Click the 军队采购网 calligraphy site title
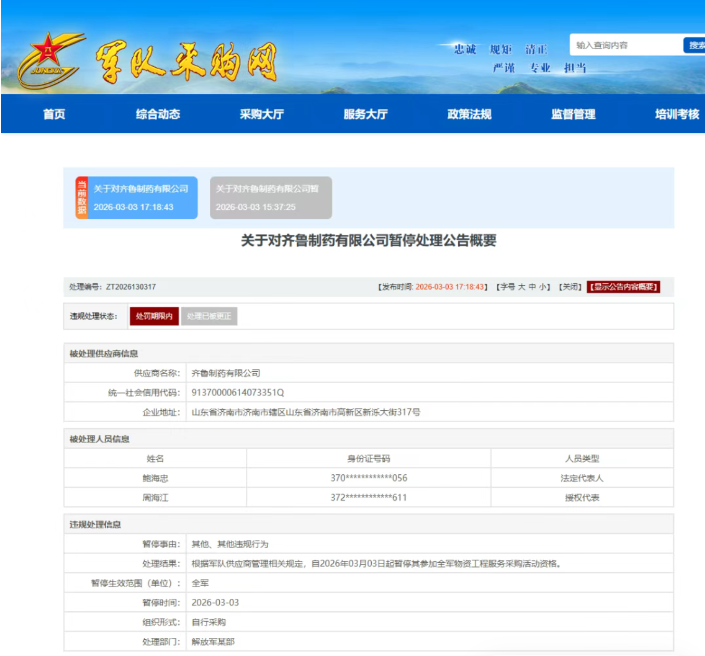 click(186, 62)
